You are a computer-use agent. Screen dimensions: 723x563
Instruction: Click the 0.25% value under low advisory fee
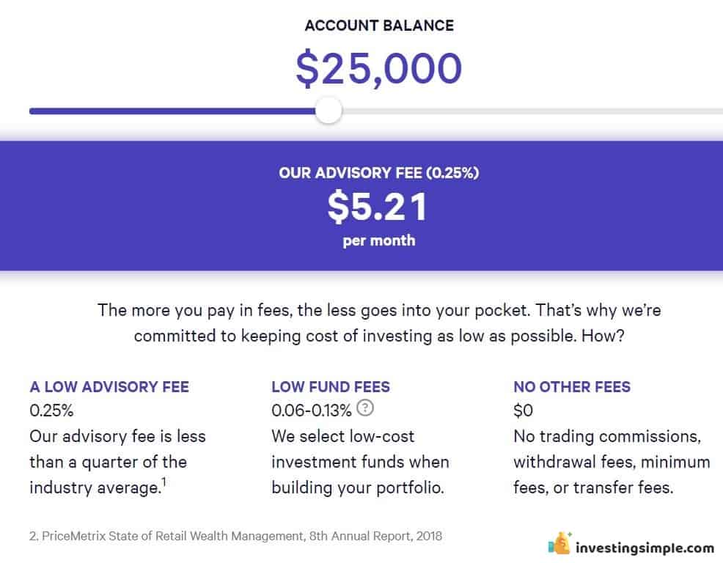(x=51, y=411)
